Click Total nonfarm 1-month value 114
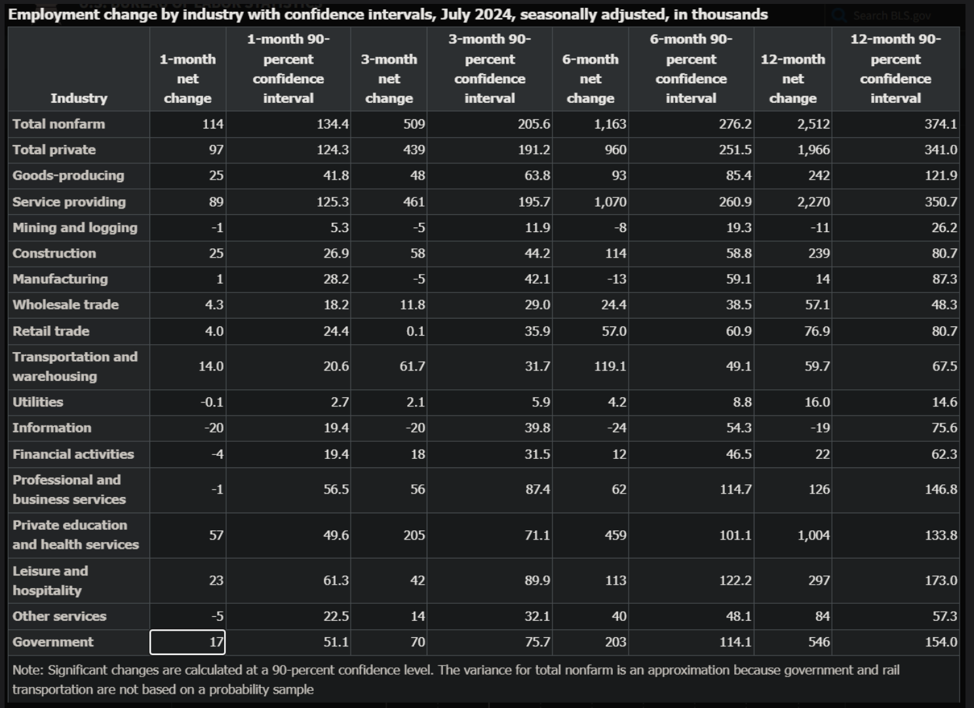The image size is (974, 708). pos(212,124)
